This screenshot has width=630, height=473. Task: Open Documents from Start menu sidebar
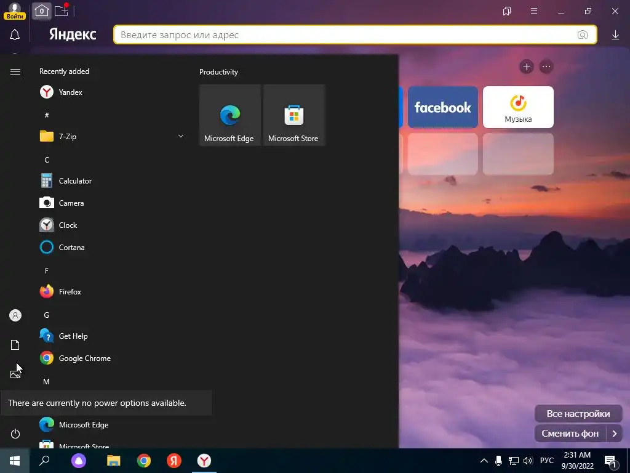[15, 345]
